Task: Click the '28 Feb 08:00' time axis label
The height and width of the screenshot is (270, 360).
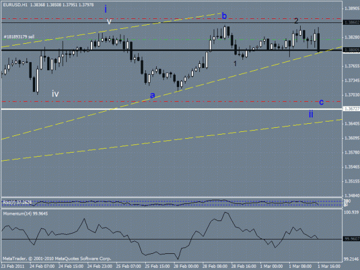Action: tap(215, 266)
